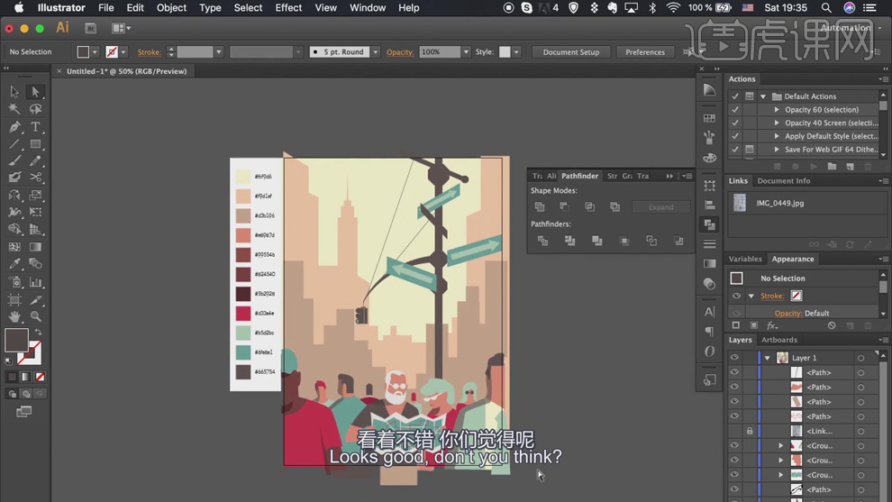Screen dimensions: 892x502
Task: Click the Document Setup button
Action: click(570, 52)
